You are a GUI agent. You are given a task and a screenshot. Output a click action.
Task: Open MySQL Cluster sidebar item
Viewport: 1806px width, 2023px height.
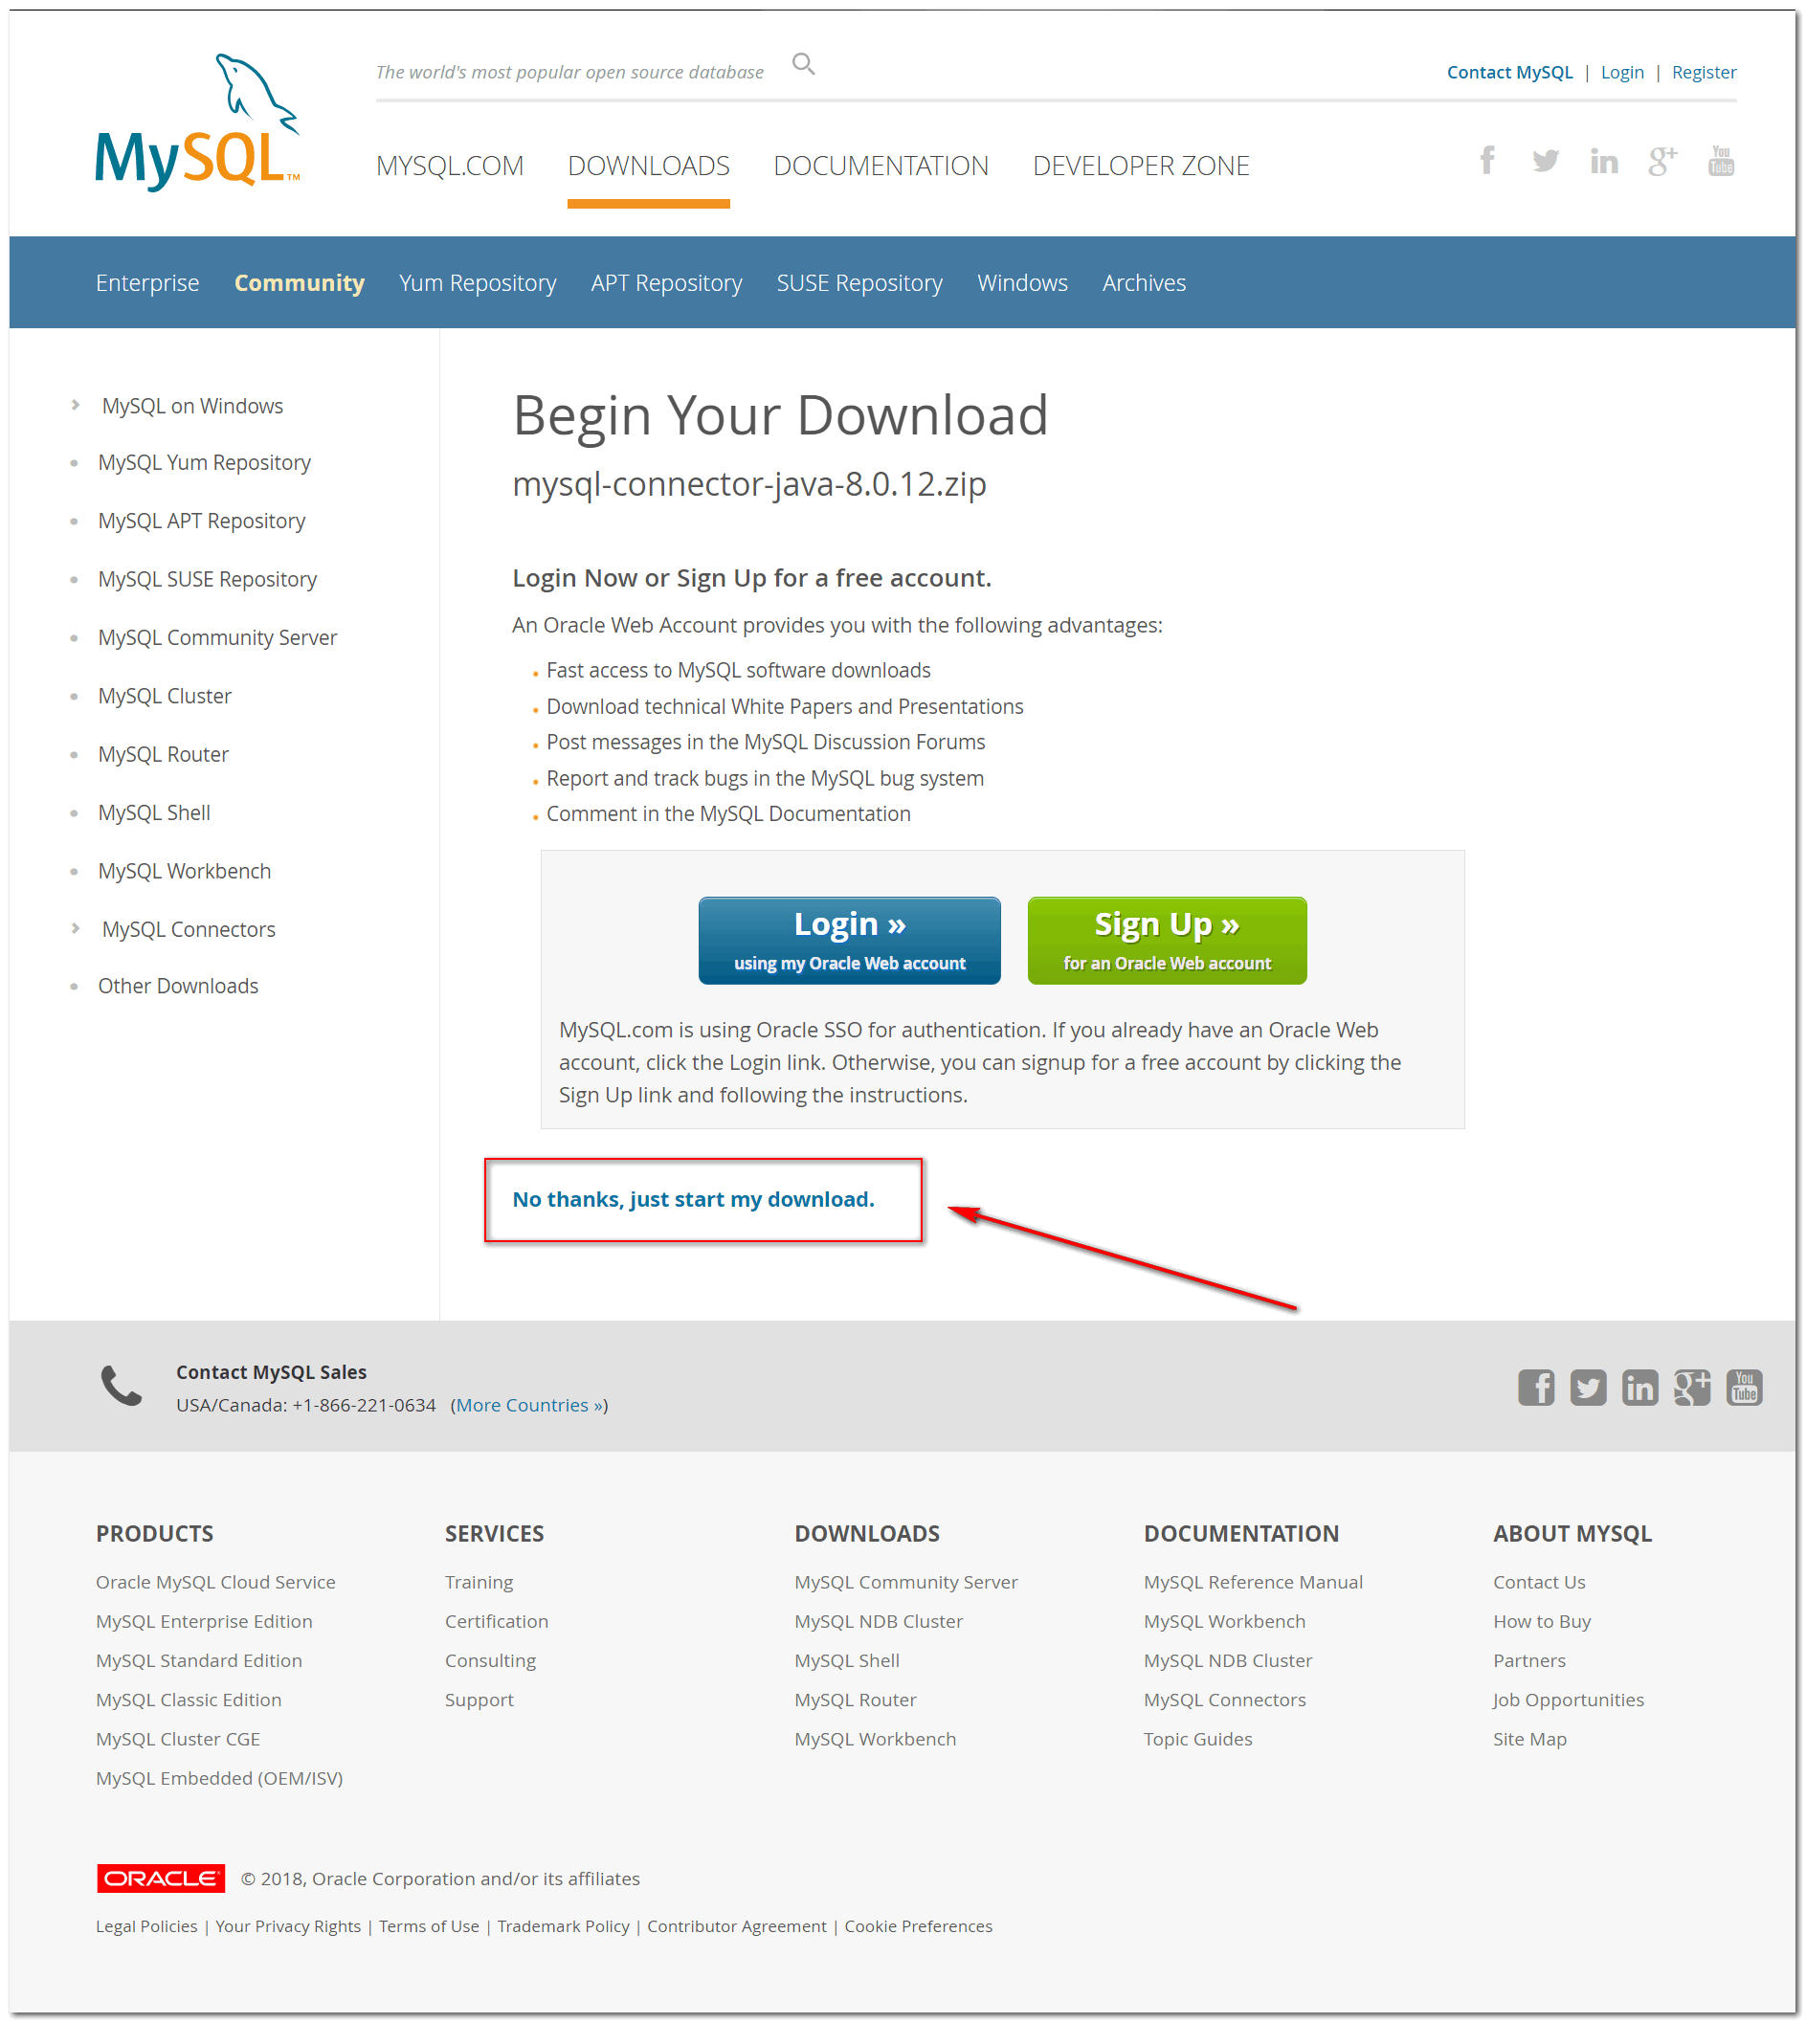coord(165,697)
